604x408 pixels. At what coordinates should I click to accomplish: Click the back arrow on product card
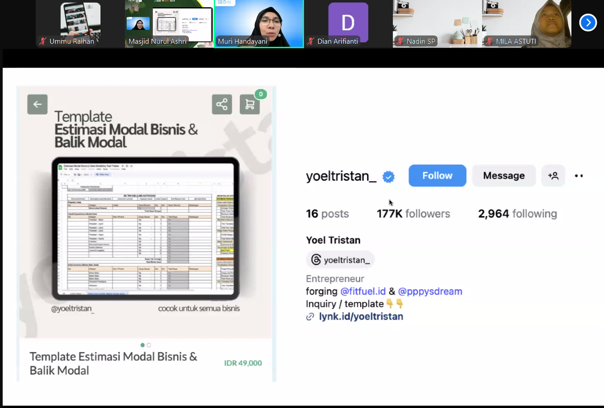[37, 104]
